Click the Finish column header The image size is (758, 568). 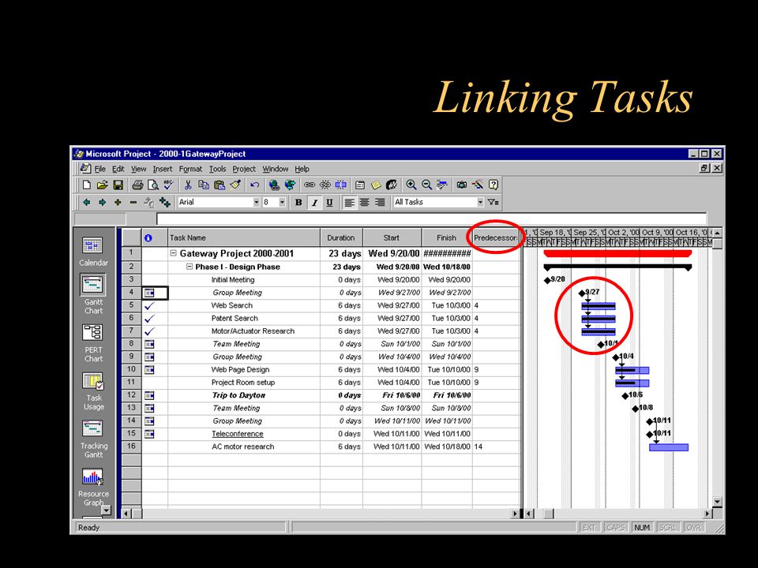point(446,237)
